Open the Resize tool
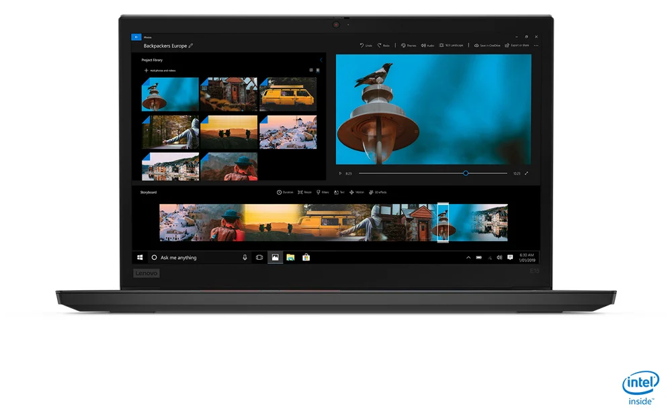Image resolution: width=672 pixels, height=415 pixels. click(304, 192)
